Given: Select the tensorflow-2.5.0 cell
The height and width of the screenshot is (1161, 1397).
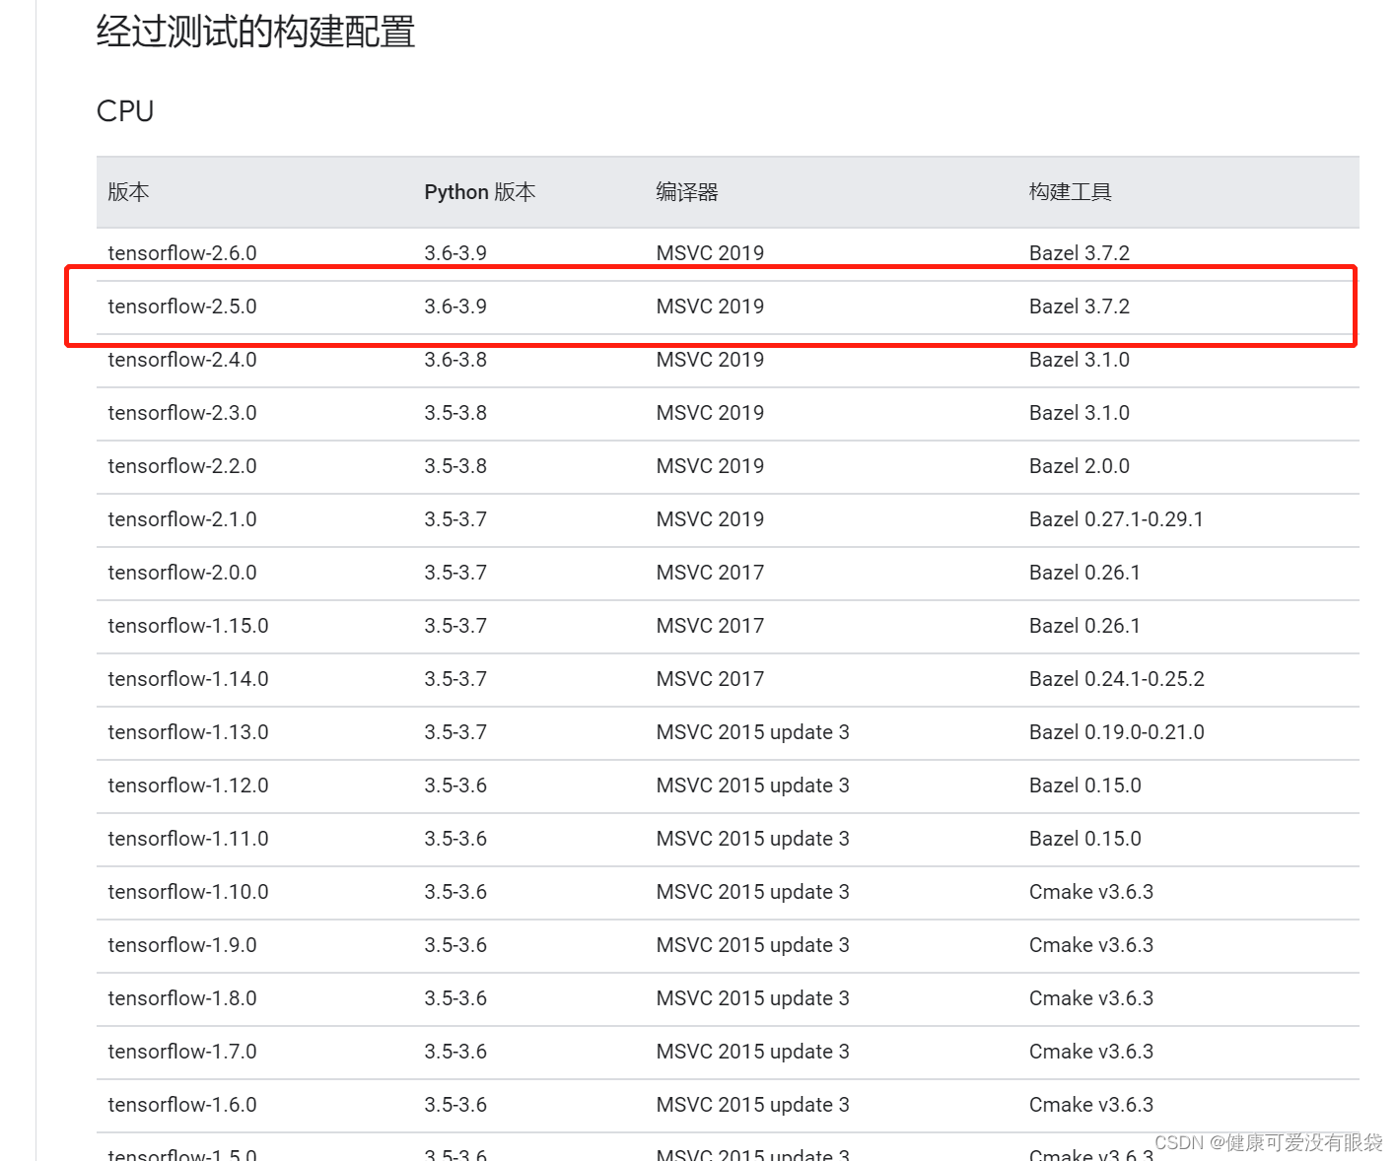Looking at the screenshot, I should click(x=182, y=307).
